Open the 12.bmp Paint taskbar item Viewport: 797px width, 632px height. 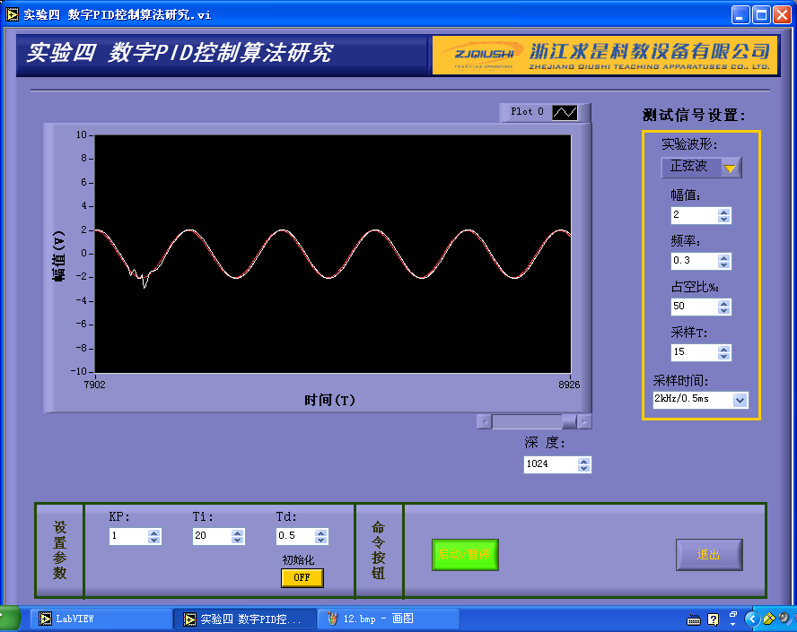[x=391, y=619]
